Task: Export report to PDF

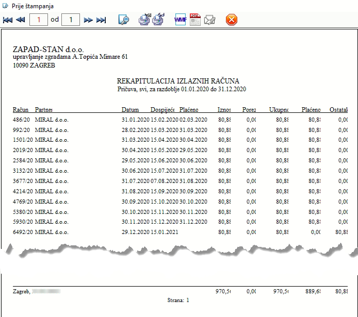Action: pyautogui.click(x=195, y=20)
